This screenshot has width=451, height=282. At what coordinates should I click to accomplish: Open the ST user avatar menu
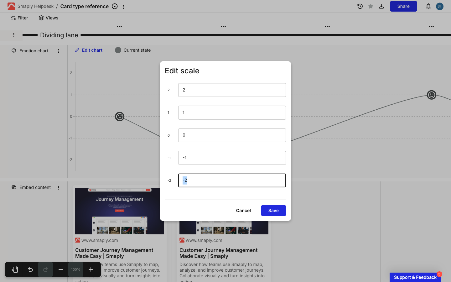[x=440, y=6]
